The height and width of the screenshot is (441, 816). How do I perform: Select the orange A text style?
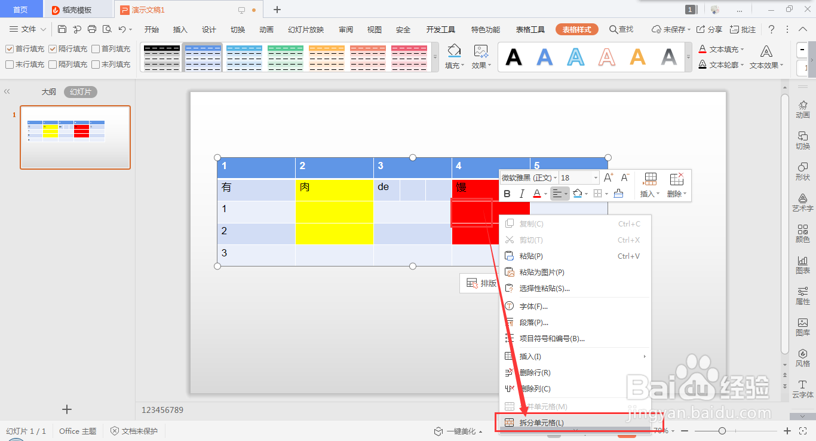638,57
